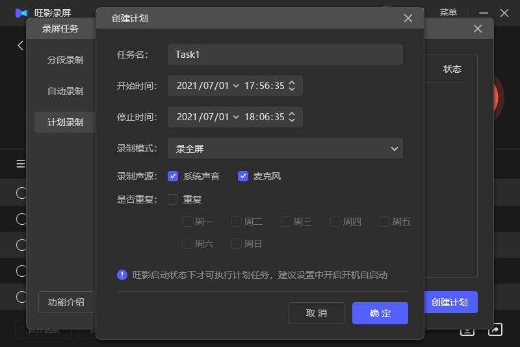This screenshot has height=347, width=520.
Task: Select the 分段录制 tab
Action: click(x=65, y=60)
